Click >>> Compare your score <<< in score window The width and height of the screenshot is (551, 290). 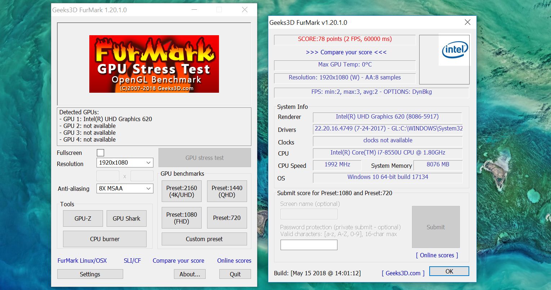346,52
